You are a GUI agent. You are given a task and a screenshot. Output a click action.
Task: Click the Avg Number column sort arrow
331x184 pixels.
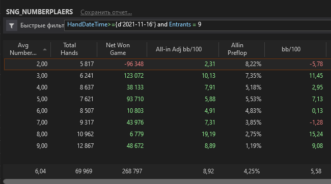pos(45,49)
